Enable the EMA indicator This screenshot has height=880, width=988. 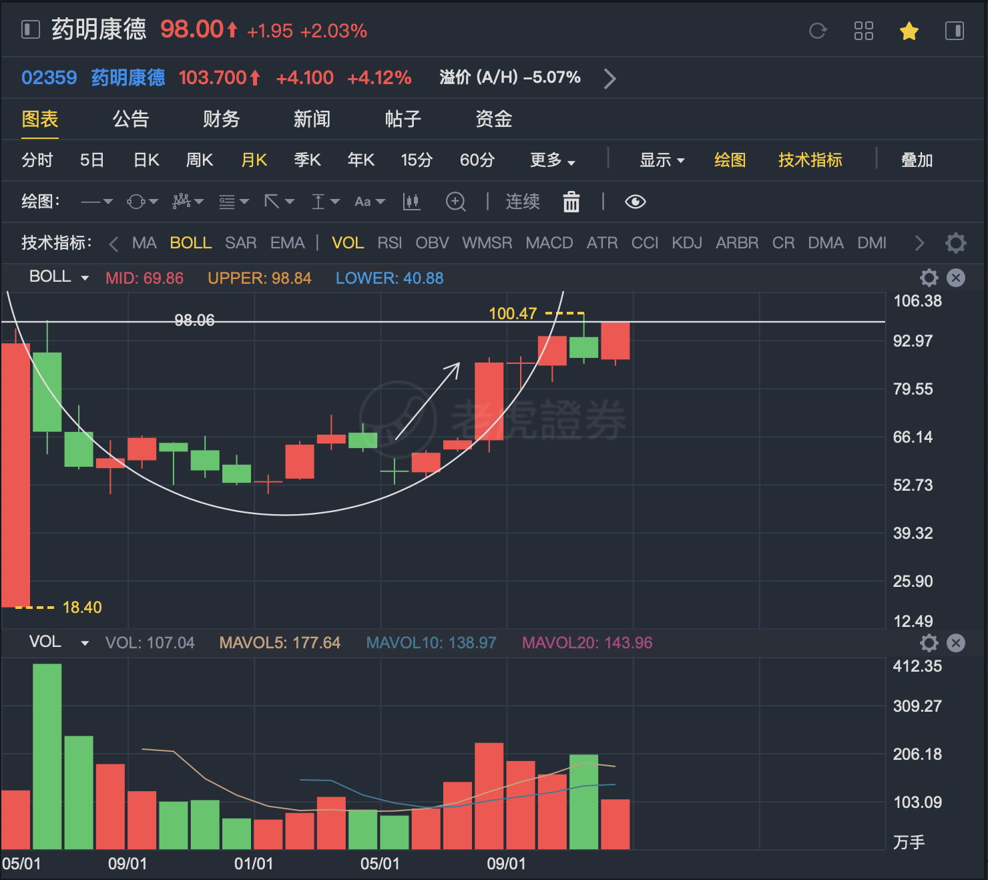288,243
